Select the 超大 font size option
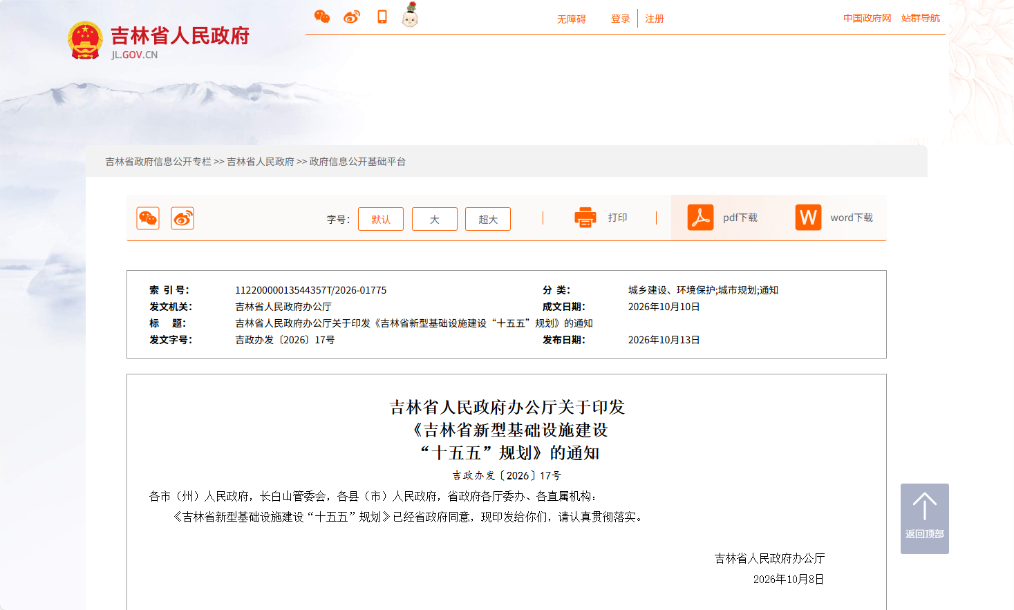The width and height of the screenshot is (1014, 610). pyautogui.click(x=488, y=219)
